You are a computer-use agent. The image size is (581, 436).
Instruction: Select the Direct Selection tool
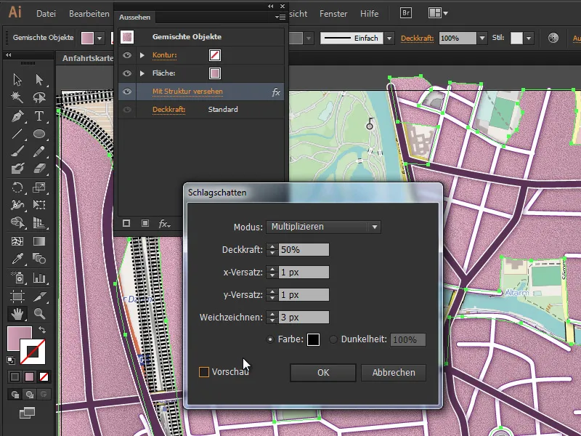tap(39, 80)
